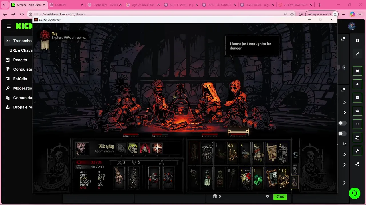Click the notes document icon in Kick sidebar
Viewport: 366px width, 205px height.
pyautogui.click(x=357, y=98)
